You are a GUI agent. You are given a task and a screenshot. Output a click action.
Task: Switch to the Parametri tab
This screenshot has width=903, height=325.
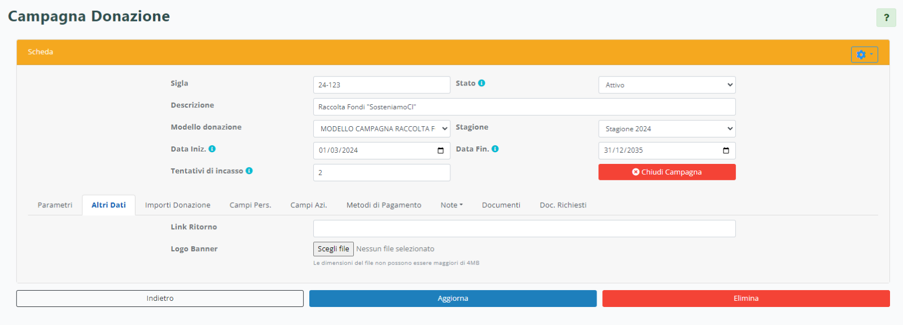coord(55,205)
